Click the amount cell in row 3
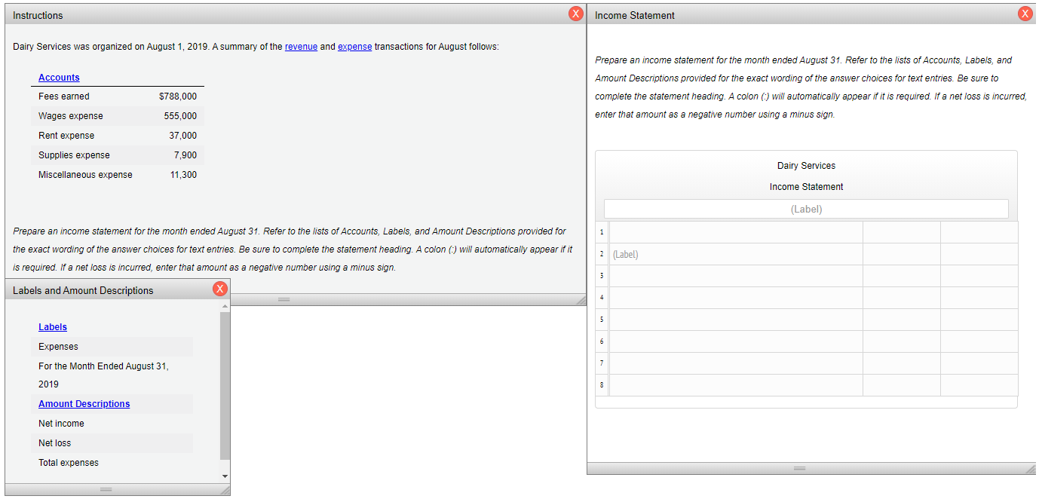This screenshot has height=499, width=1039. point(902,275)
